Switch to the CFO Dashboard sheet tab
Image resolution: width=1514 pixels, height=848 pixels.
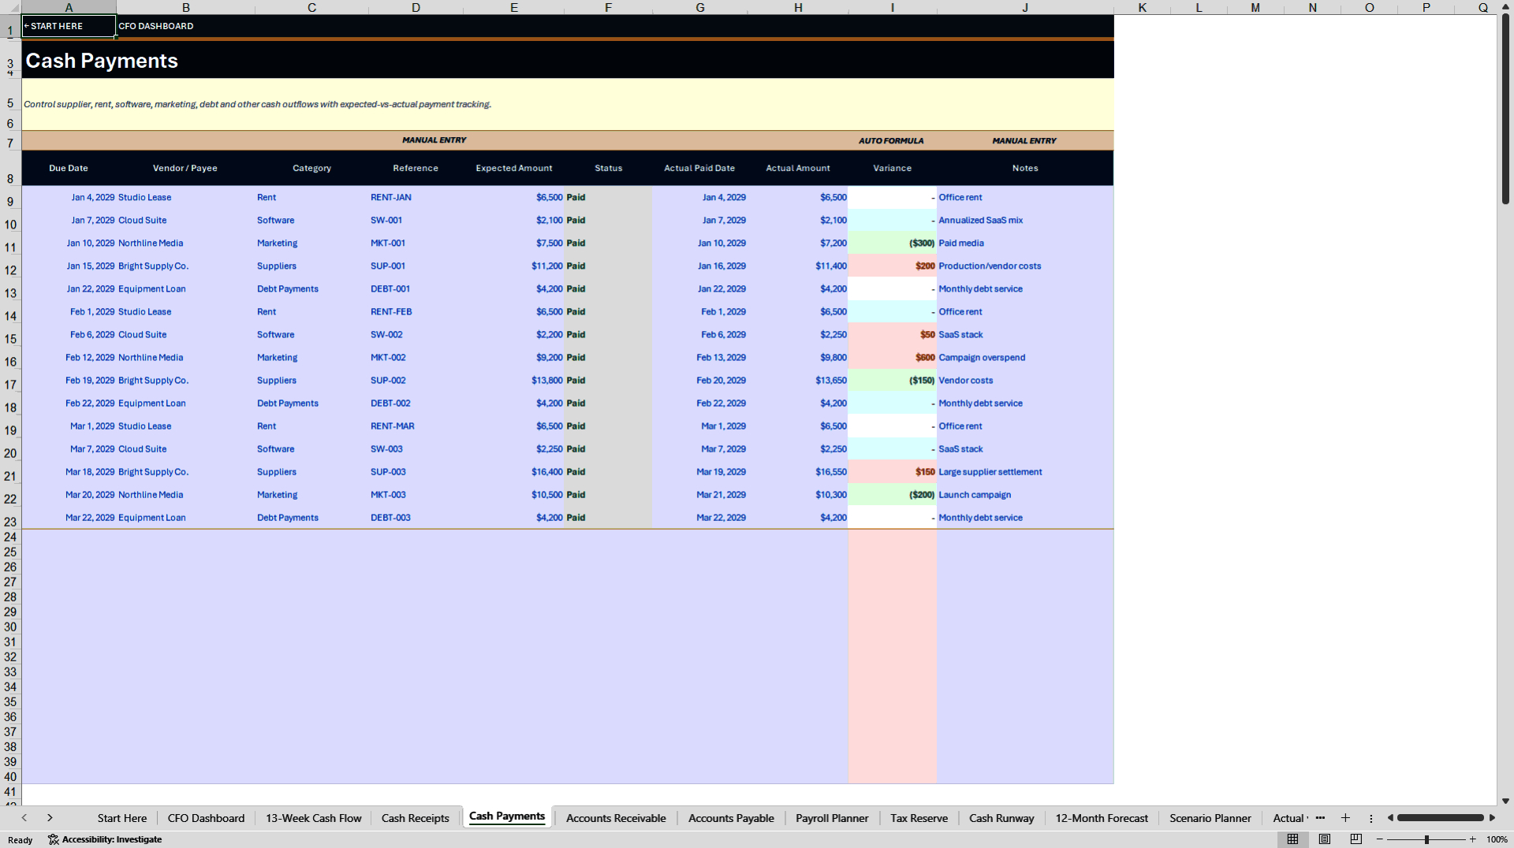click(x=206, y=818)
